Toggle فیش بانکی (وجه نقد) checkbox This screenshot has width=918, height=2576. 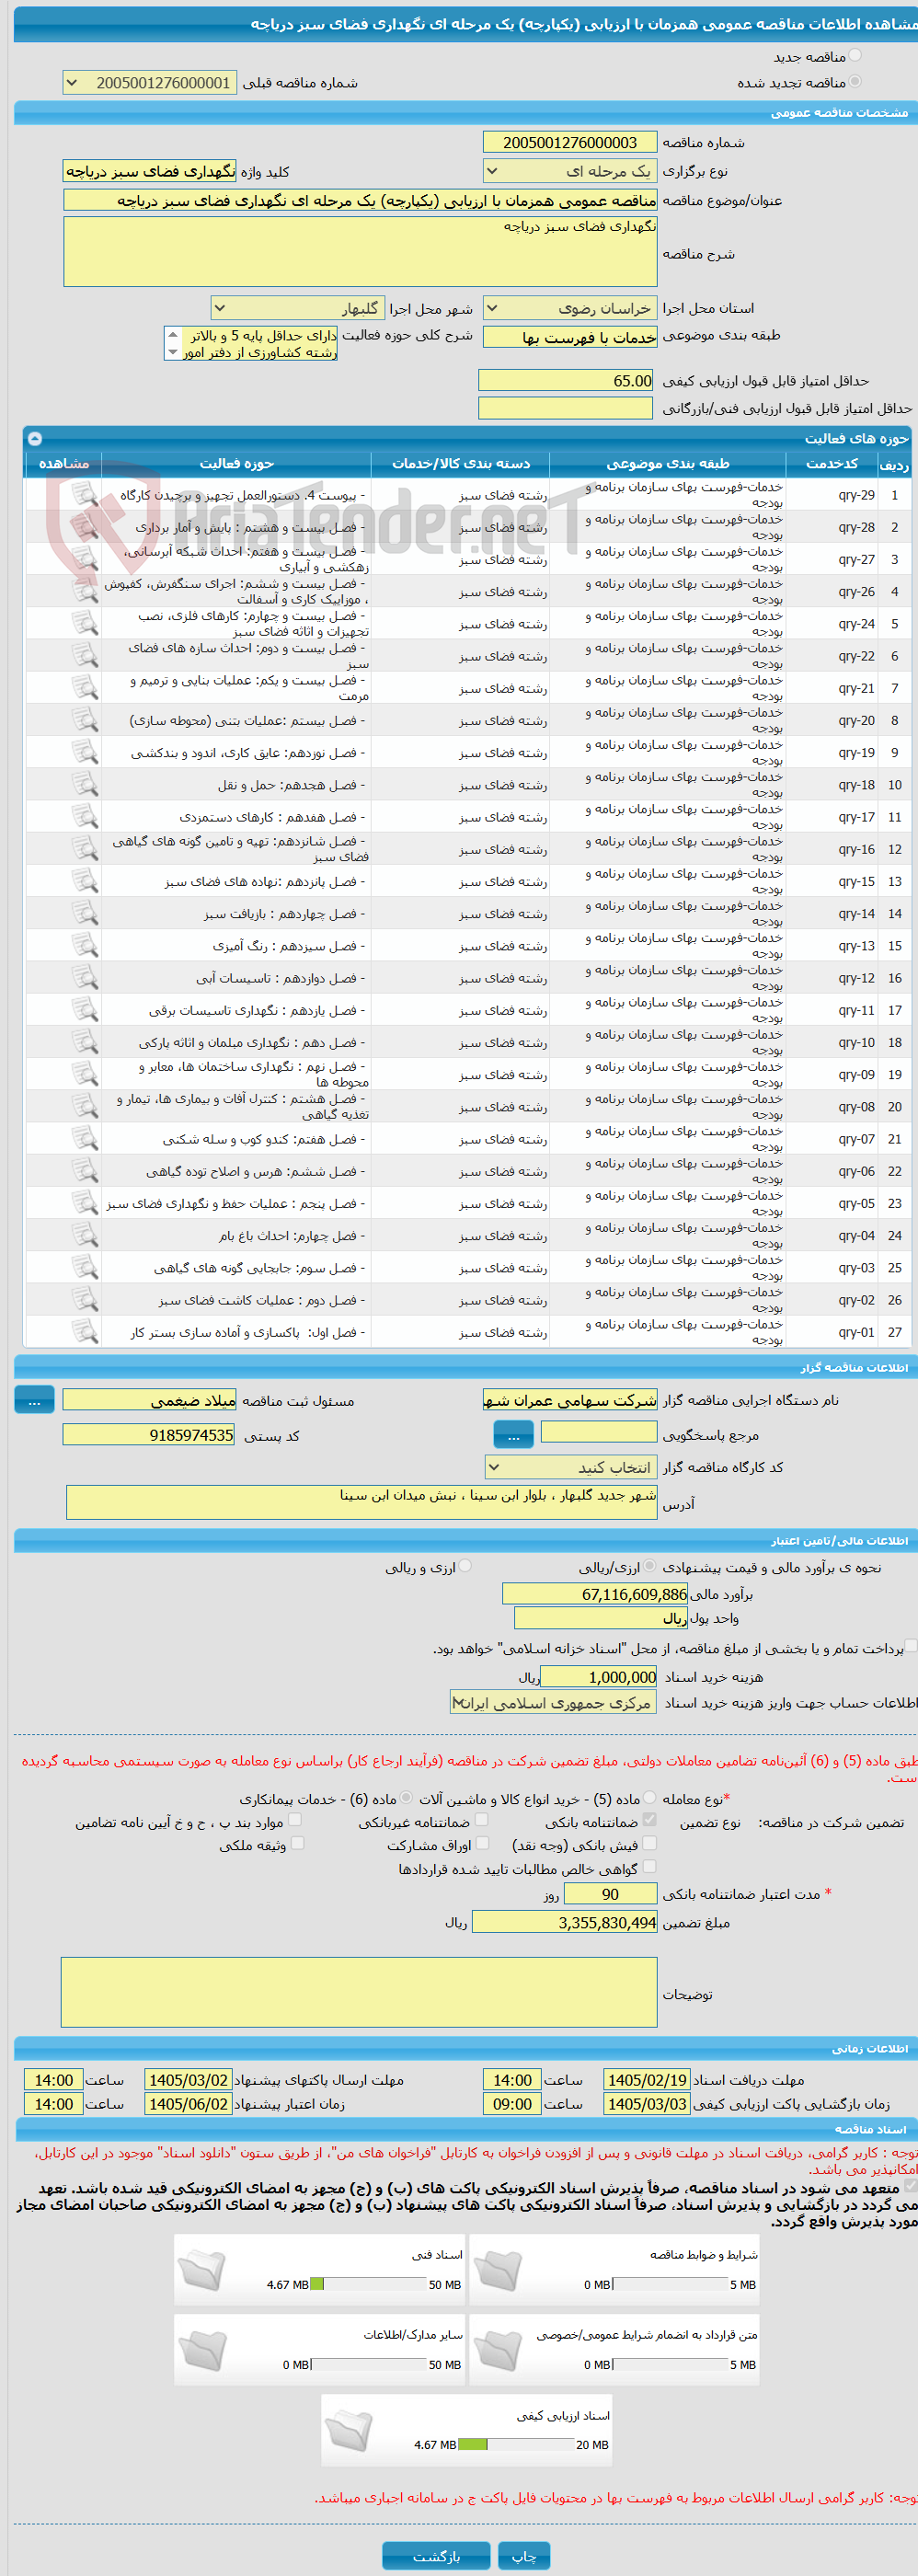pyautogui.click(x=650, y=1843)
